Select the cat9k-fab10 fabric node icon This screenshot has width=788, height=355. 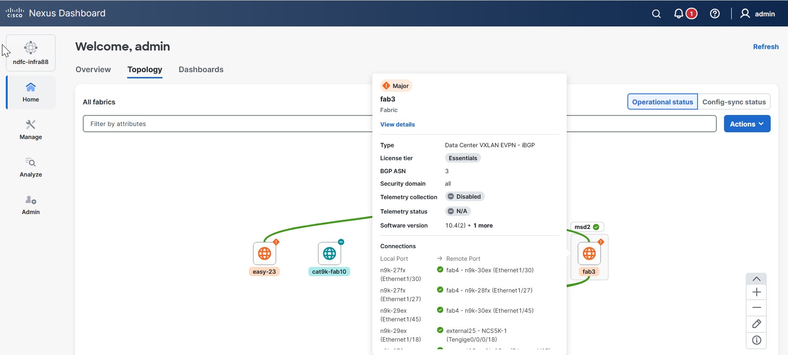(330, 254)
